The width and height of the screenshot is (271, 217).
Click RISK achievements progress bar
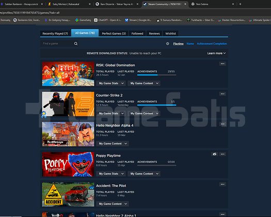point(156,75)
